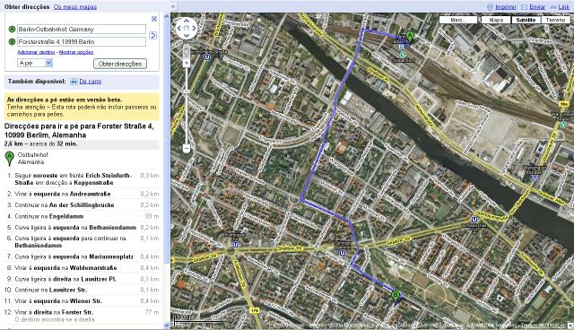Click the Imprimir link
The image size is (574, 330).
(506, 7)
